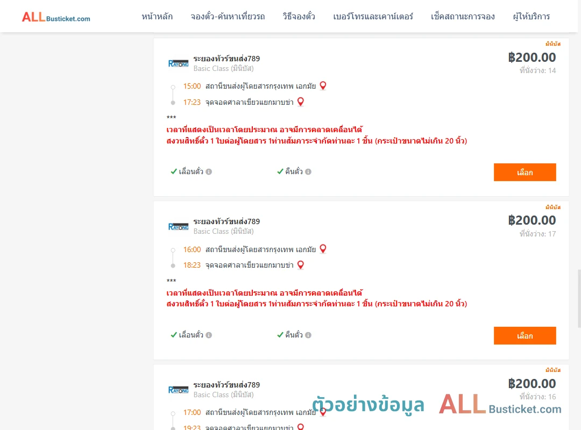The width and height of the screenshot is (581, 430).
Task: Click green check by เลื่อนตั๋ว in 16:00 trip
Action: pos(173,334)
